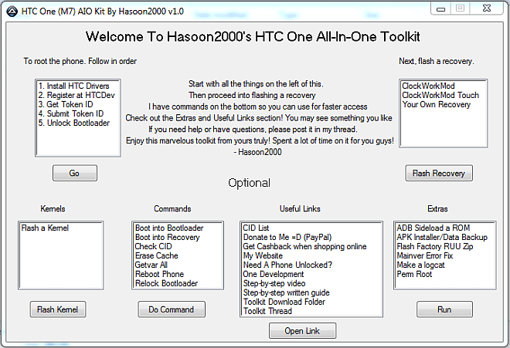The width and height of the screenshot is (510, 348).
Task: Select 'Flash a Kernel' in Kernels list
Action: point(45,228)
